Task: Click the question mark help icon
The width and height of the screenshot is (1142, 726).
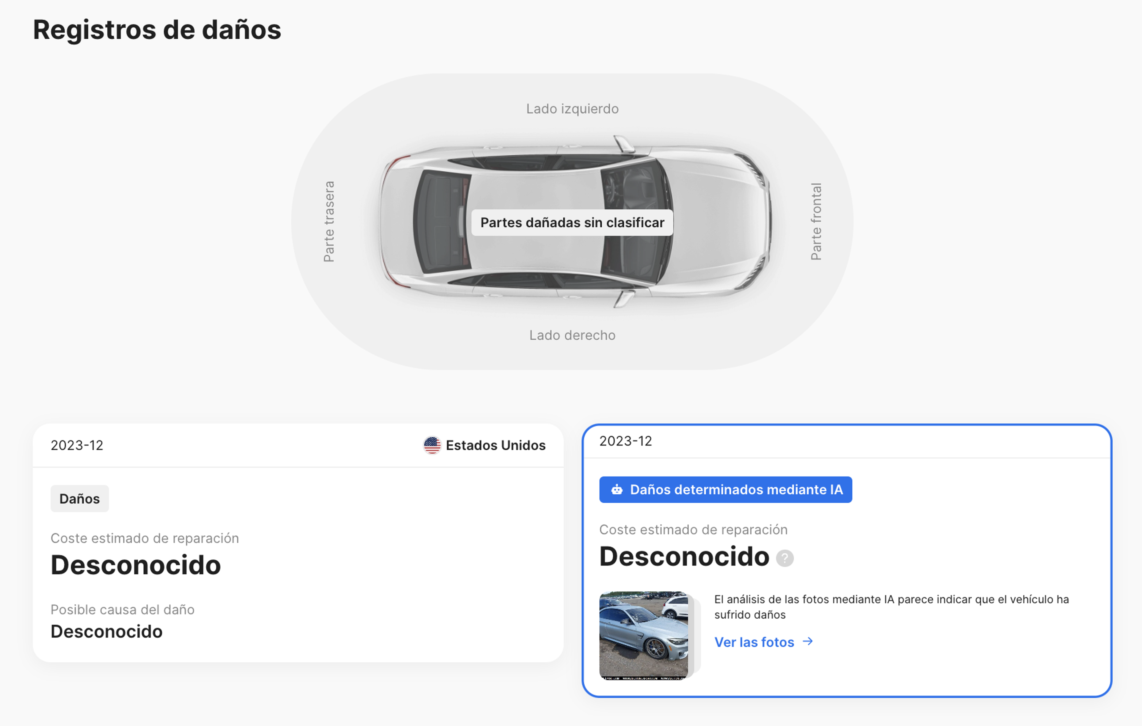Action: click(785, 558)
